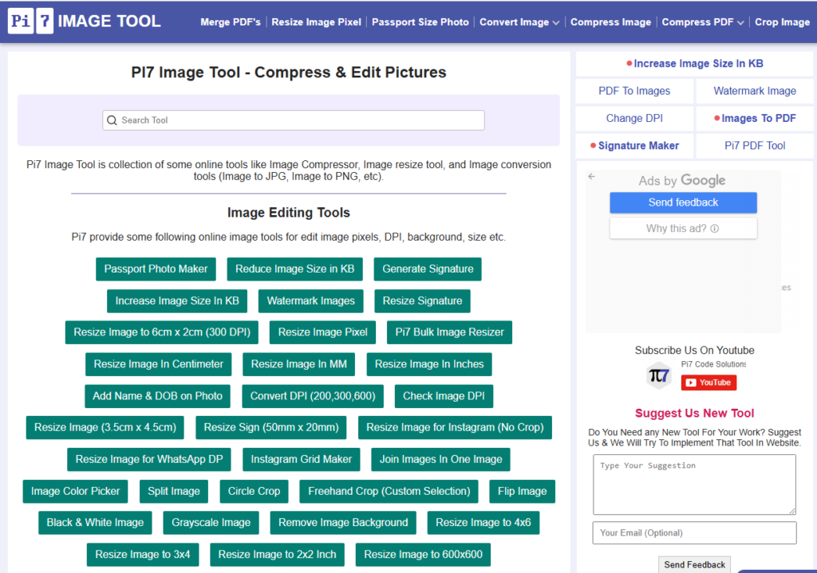Open Resize Image to 6cm x 2cm (300 DPI)
Image resolution: width=817 pixels, height=573 pixels.
(x=161, y=332)
